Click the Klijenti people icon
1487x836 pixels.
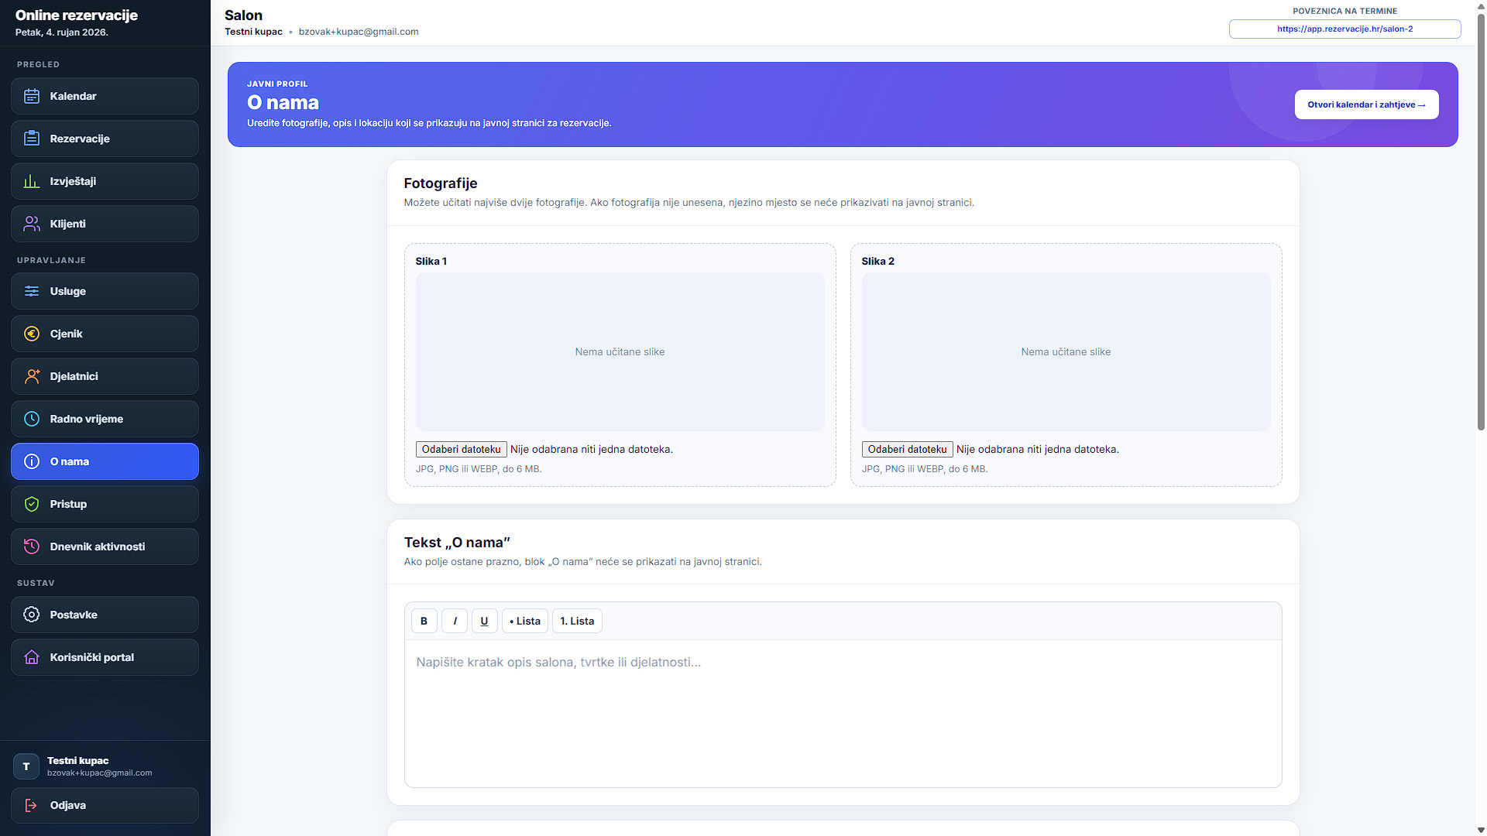32,224
